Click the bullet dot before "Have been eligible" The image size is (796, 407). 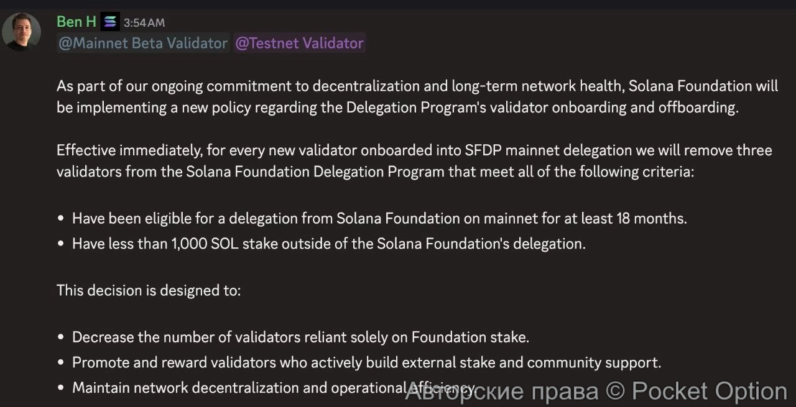60,219
